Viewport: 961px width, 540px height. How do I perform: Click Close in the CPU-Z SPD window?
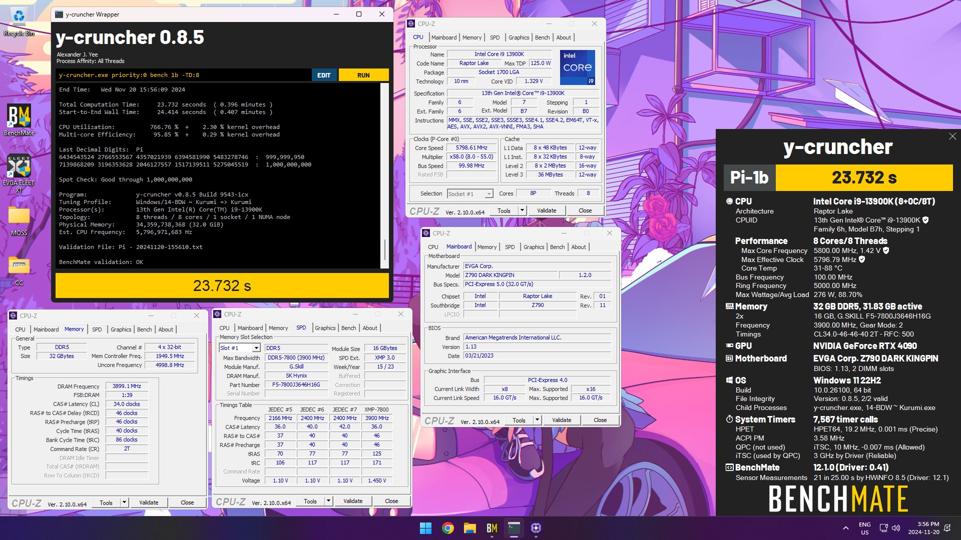tap(391, 501)
